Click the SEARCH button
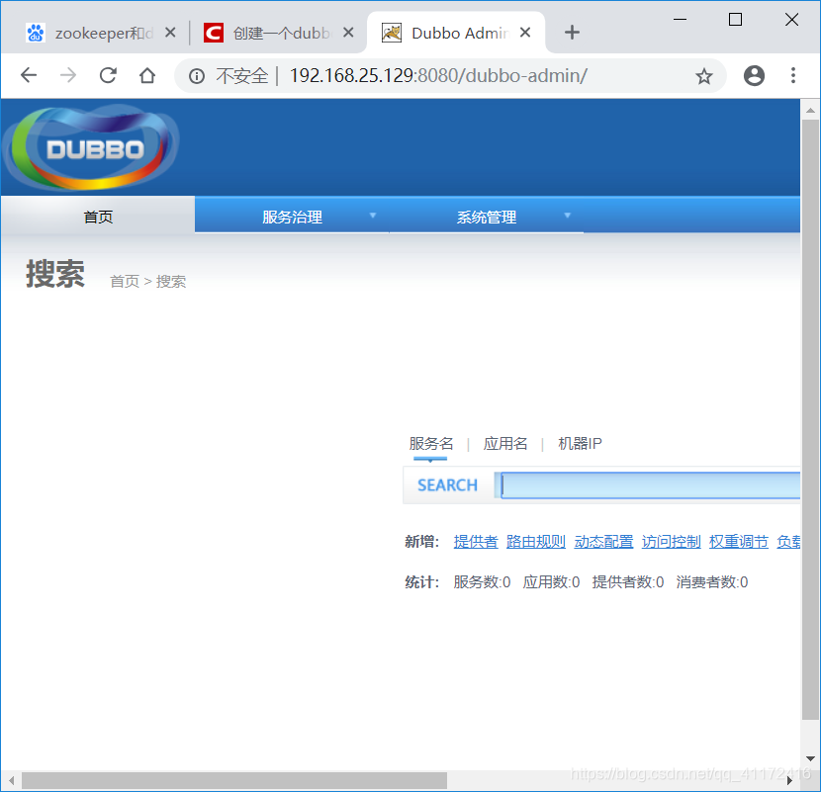Viewport: 821px width, 792px height. pos(447,484)
